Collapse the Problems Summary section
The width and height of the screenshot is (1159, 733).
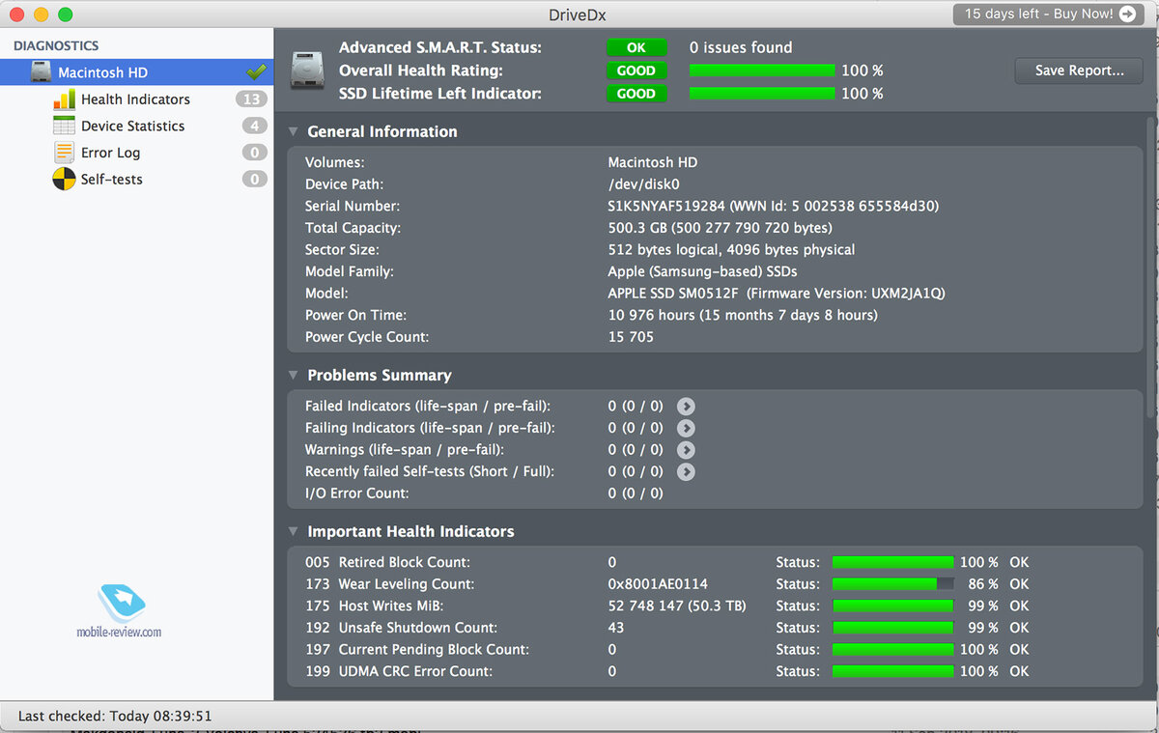tap(294, 375)
